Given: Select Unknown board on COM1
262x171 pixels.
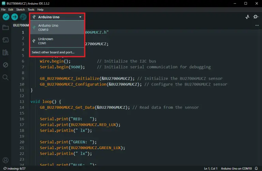Looking at the screenshot, I should click(57, 41).
